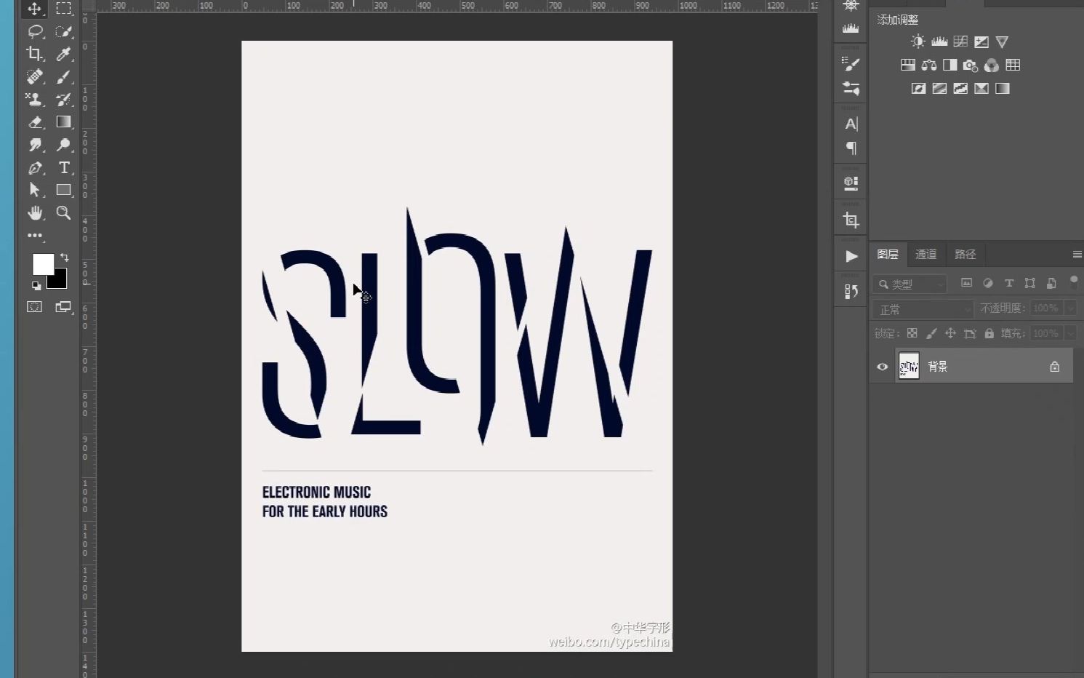Open the 正常 blend mode dropdown
Screen dimensions: 1084x678
pyautogui.click(x=923, y=309)
